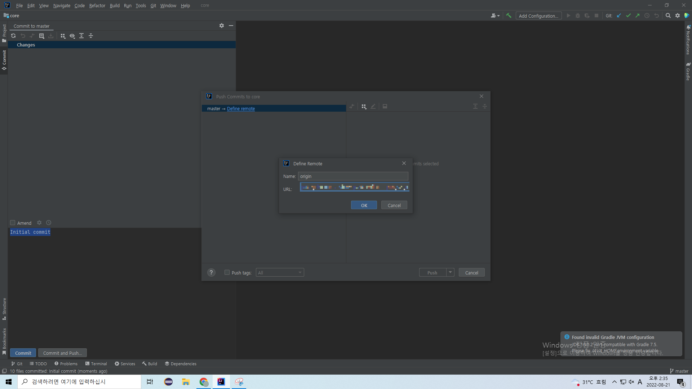Screen dimensions: 692x389
Task: Click the Refresh icon in Commit panel
Action: (x=13, y=36)
